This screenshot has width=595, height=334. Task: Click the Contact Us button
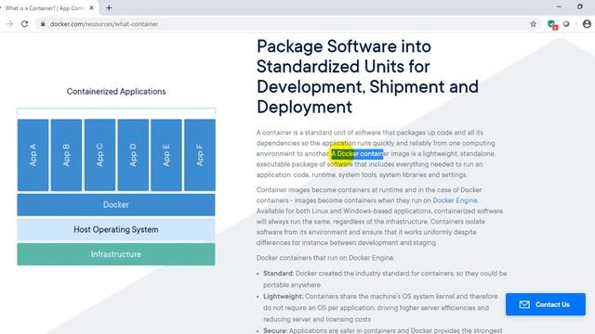(x=546, y=304)
